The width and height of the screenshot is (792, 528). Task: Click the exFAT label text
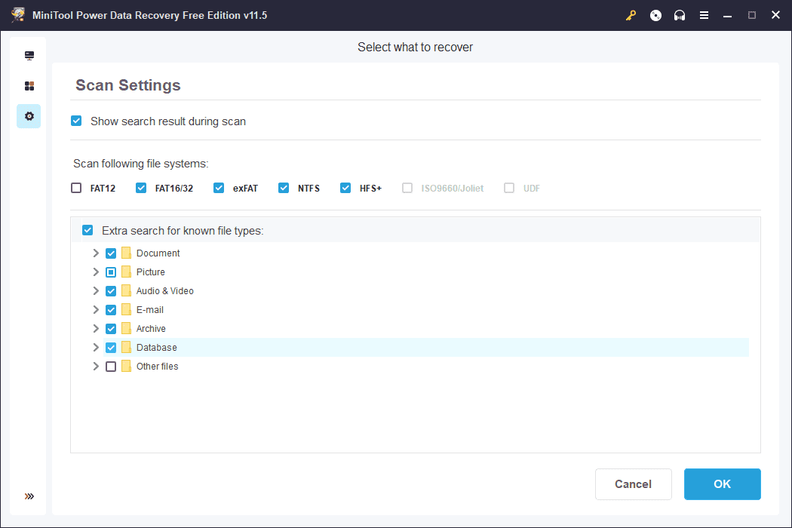245,189
